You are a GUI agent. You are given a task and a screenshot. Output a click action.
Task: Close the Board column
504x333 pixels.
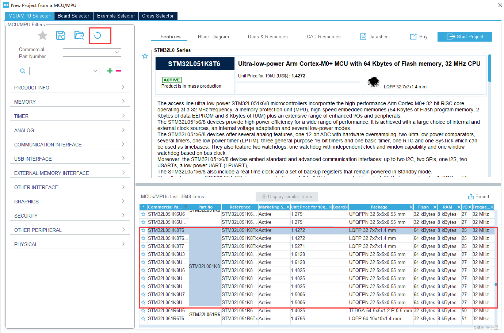[347, 207]
